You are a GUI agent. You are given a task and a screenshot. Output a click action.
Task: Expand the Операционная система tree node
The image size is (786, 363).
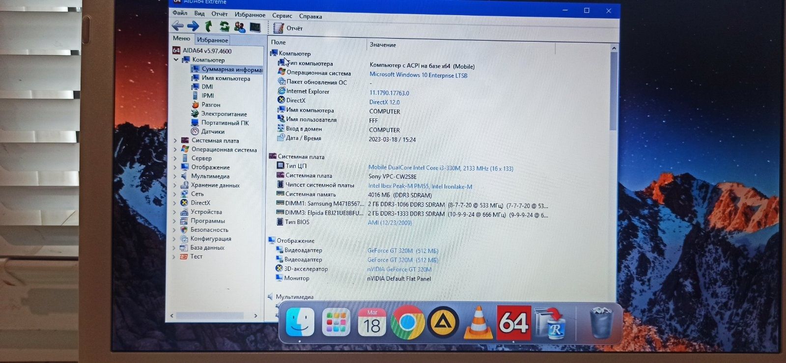click(175, 149)
